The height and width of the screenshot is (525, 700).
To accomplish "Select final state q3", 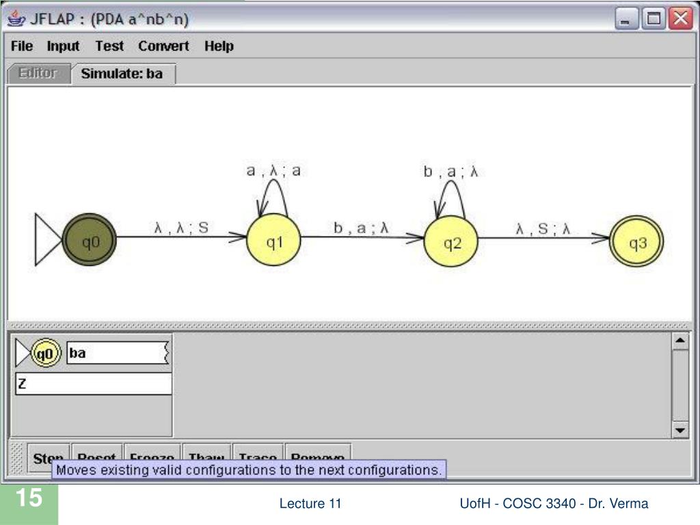I will coord(636,241).
